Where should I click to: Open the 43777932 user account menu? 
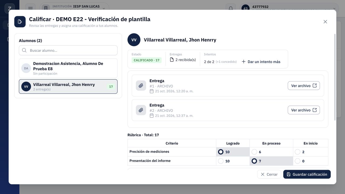point(289,9)
